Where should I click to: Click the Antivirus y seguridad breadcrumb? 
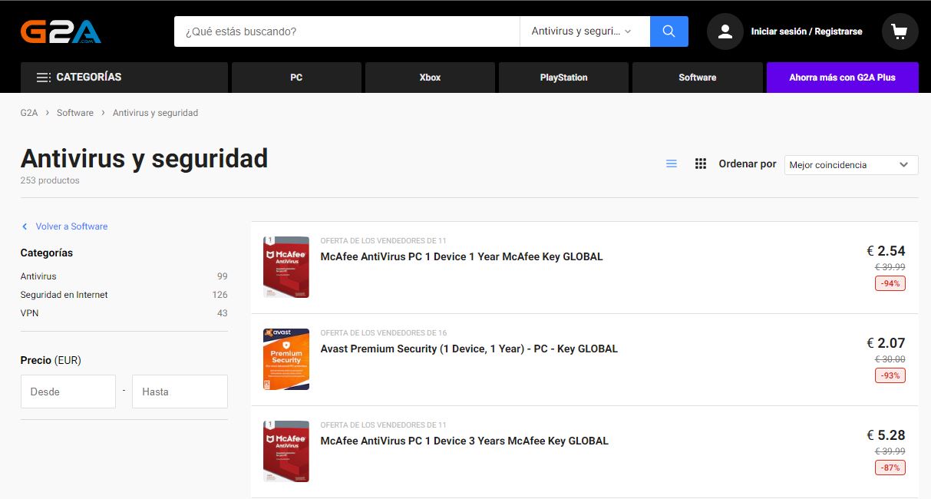click(x=155, y=113)
